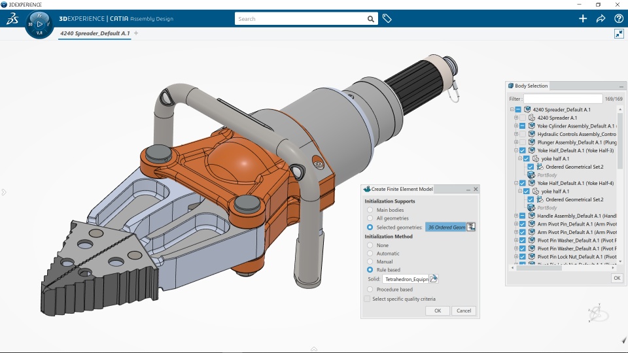Enable Select specific quality criteria checkbox
The height and width of the screenshot is (353, 628).
pyautogui.click(x=367, y=299)
